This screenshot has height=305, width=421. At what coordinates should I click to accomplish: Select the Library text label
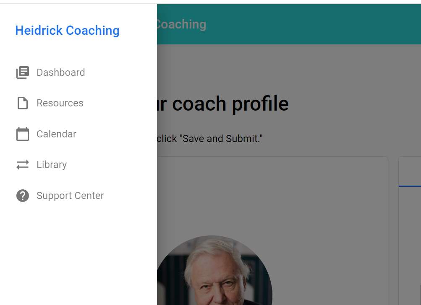point(52,165)
